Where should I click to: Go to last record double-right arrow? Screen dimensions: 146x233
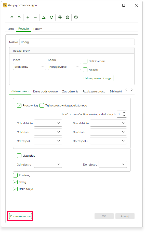click(x=19, y=17)
